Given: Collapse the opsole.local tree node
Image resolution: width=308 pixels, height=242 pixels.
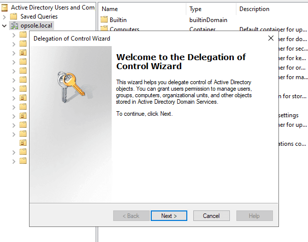Looking at the screenshot, I should tap(5, 26).
